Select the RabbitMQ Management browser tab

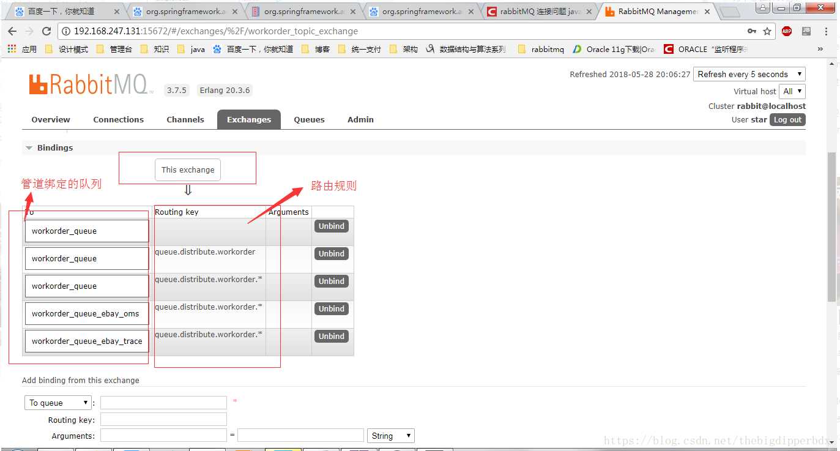(656, 12)
